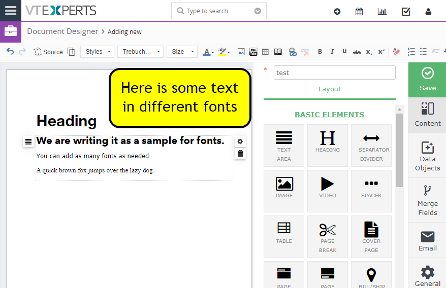Image resolution: width=446 pixels, height=288 pixels.
Task: Toggle subscript formatting
Action: click(369, 52)
